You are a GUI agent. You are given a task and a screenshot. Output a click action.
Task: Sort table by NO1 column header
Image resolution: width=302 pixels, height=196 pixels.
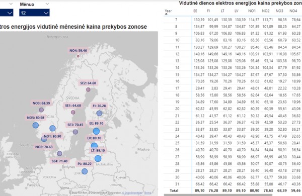pyautogui.click(x=252, y=11)
